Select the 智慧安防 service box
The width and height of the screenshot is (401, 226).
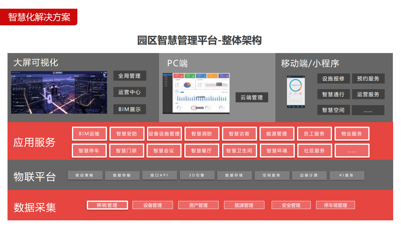127,134
